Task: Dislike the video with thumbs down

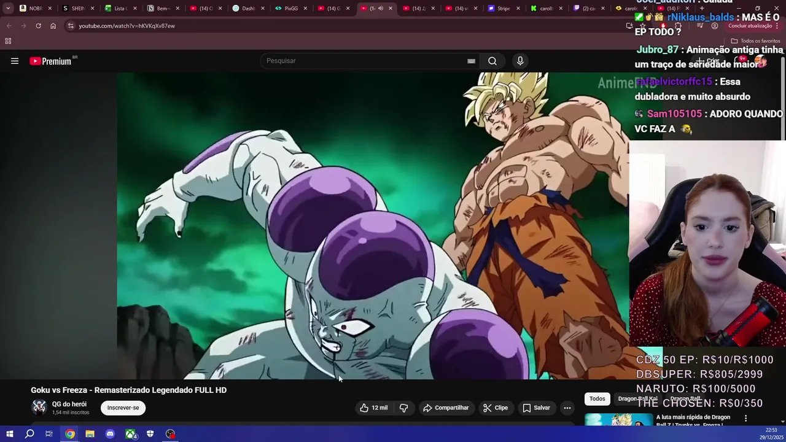Action: point(403,408)
